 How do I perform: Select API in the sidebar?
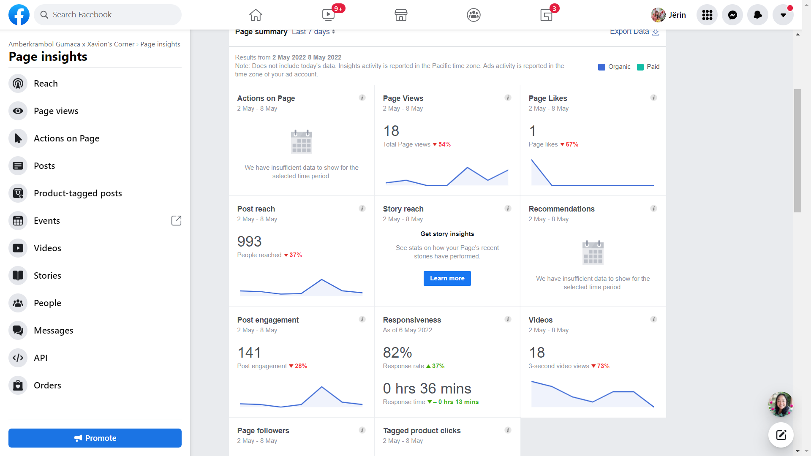(x=95, y=358)
